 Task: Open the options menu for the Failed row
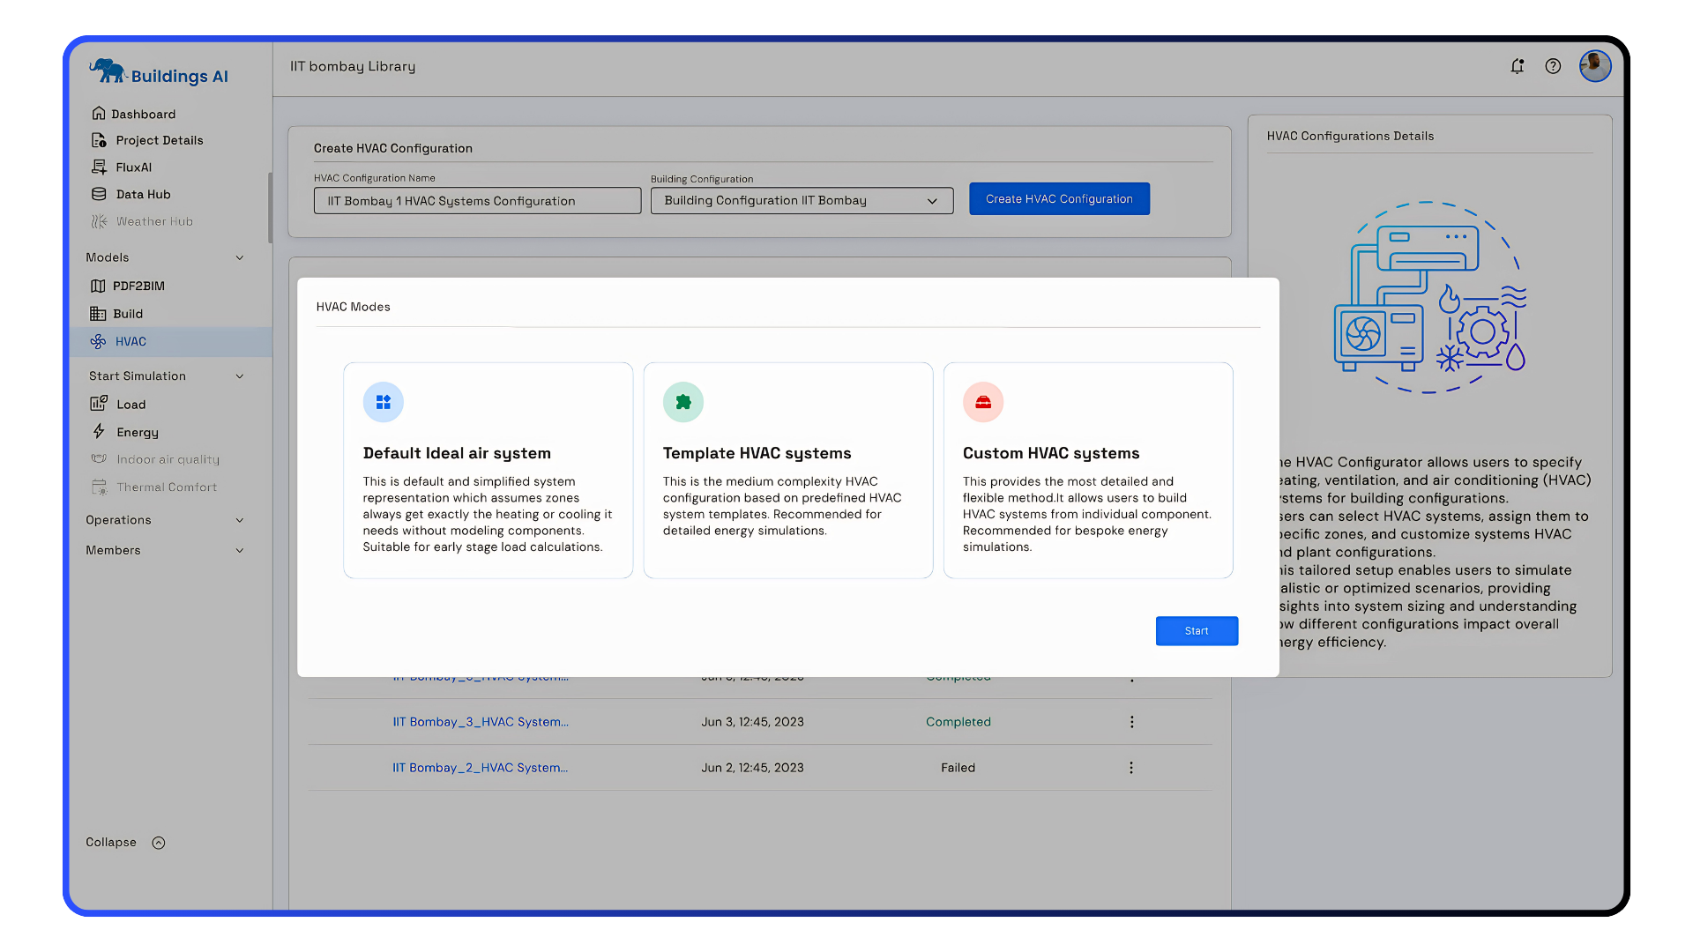click(1130, 768)
